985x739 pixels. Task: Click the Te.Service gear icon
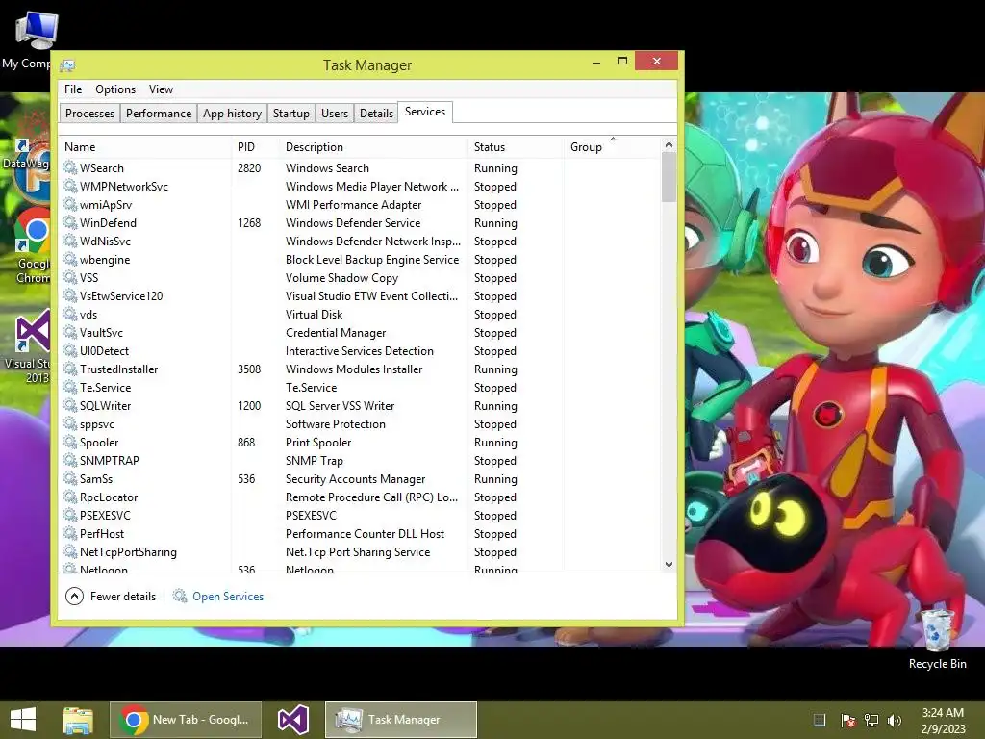click(69, 387)
